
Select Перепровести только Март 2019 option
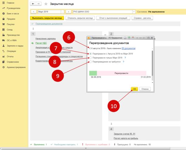pos(91,58)
